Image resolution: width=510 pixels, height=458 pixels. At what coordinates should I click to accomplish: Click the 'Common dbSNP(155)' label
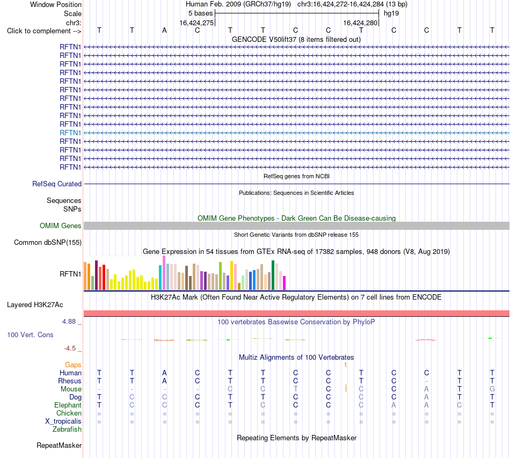pyautogui.click(x=48, y=242)
